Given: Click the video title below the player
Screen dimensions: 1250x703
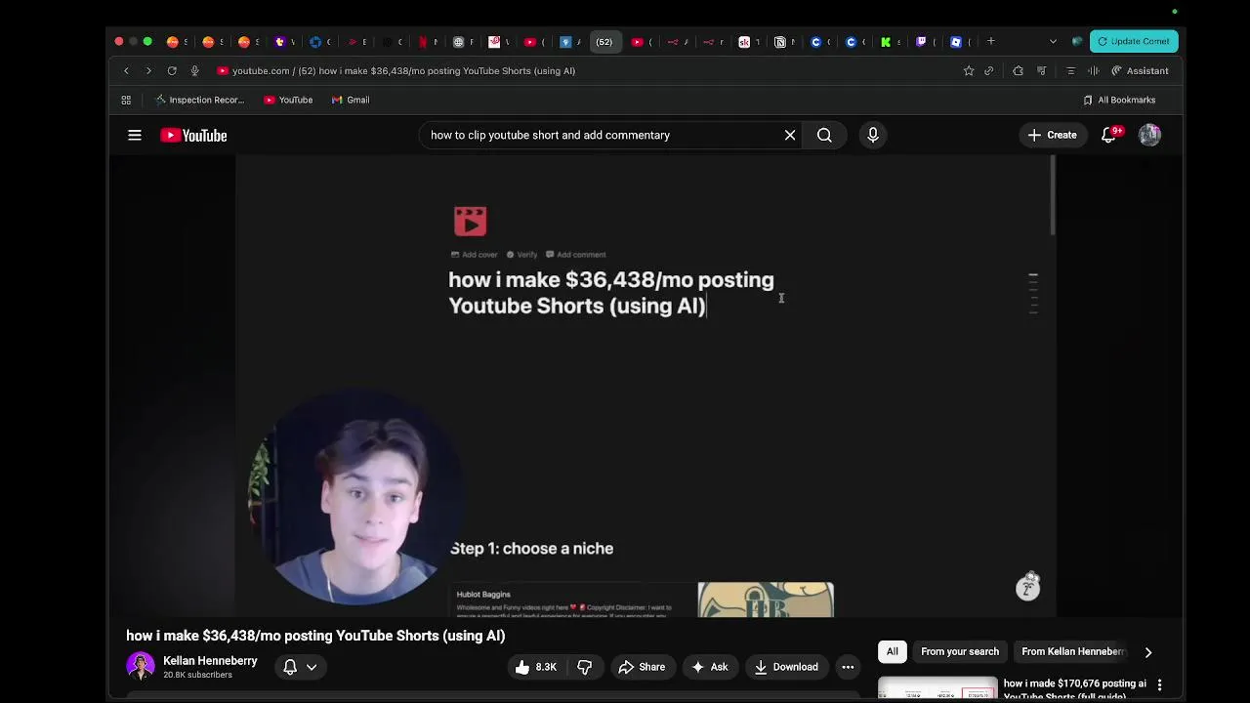Looking at the screenshot, I should point(315,636).
